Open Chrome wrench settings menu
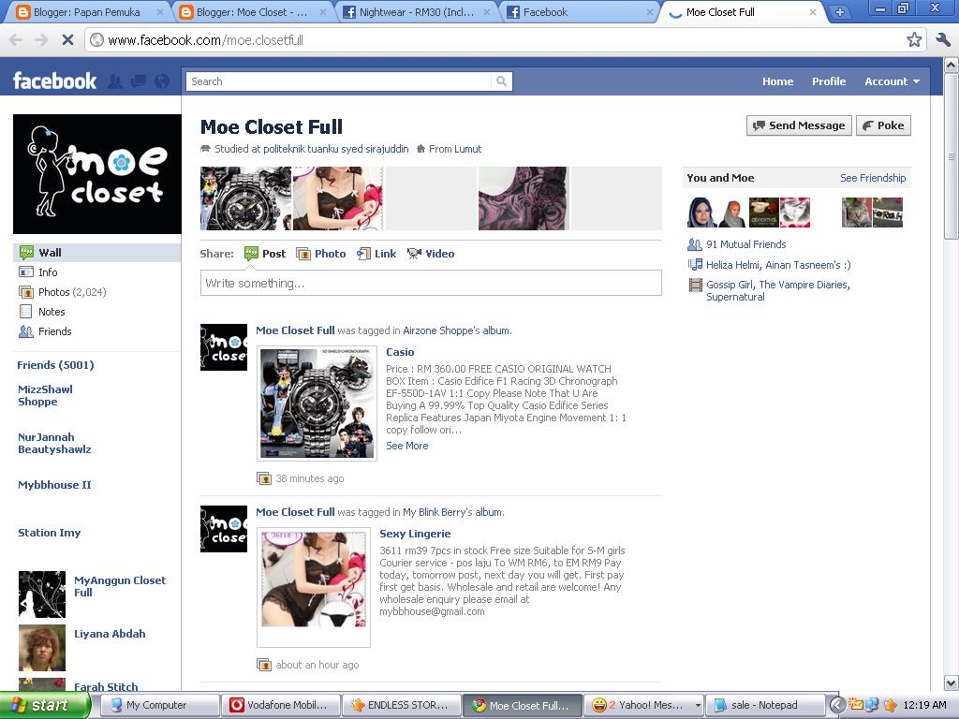This screenshot has width=959, height=719. coord(943,40)
